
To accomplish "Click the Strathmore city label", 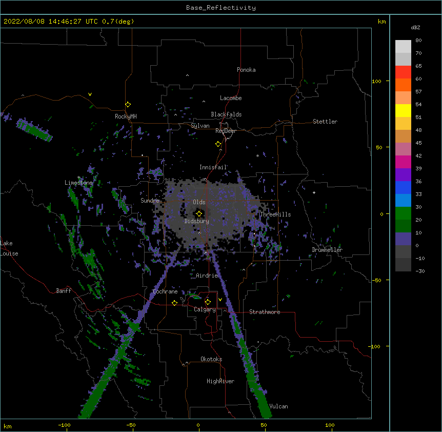I will [x=265, y=312].
